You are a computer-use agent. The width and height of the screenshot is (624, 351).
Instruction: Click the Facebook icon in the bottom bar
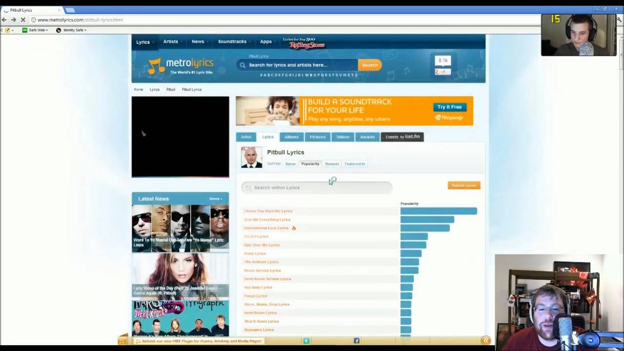point(356,341)
